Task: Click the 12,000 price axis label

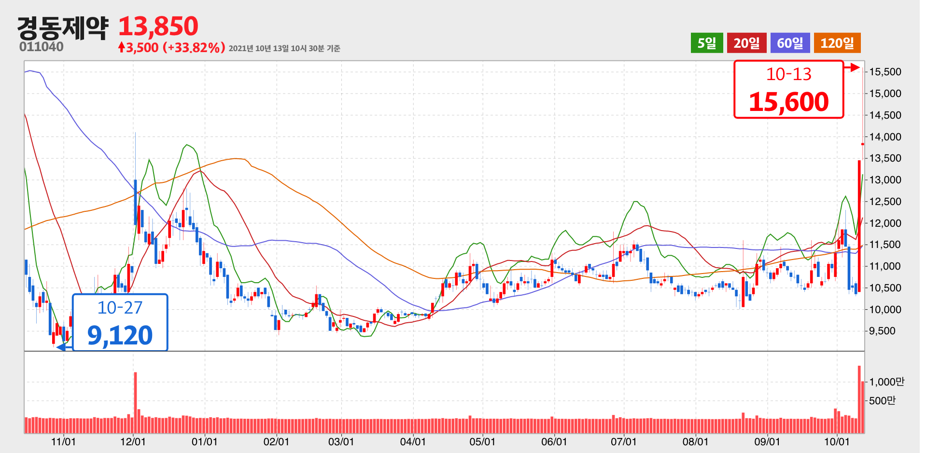Action: tap(885, 223)
